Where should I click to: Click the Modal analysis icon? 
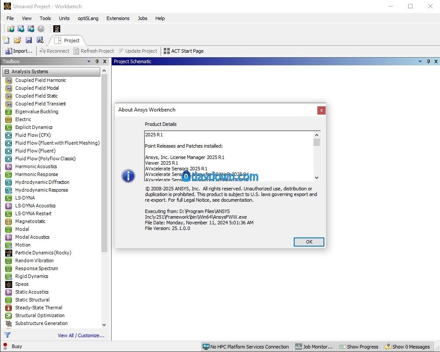pos(9,229)
